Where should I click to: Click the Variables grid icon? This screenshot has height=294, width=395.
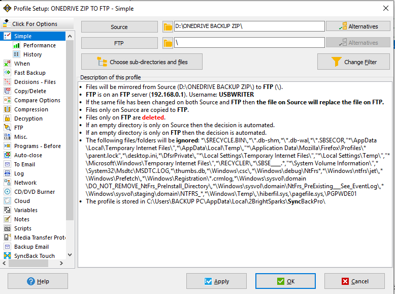pyautogui.click(x=7, y=210)
